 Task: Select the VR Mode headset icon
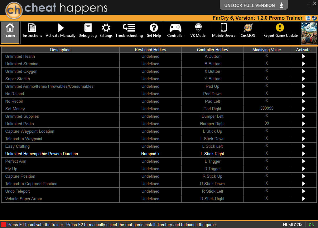(198, 27)
